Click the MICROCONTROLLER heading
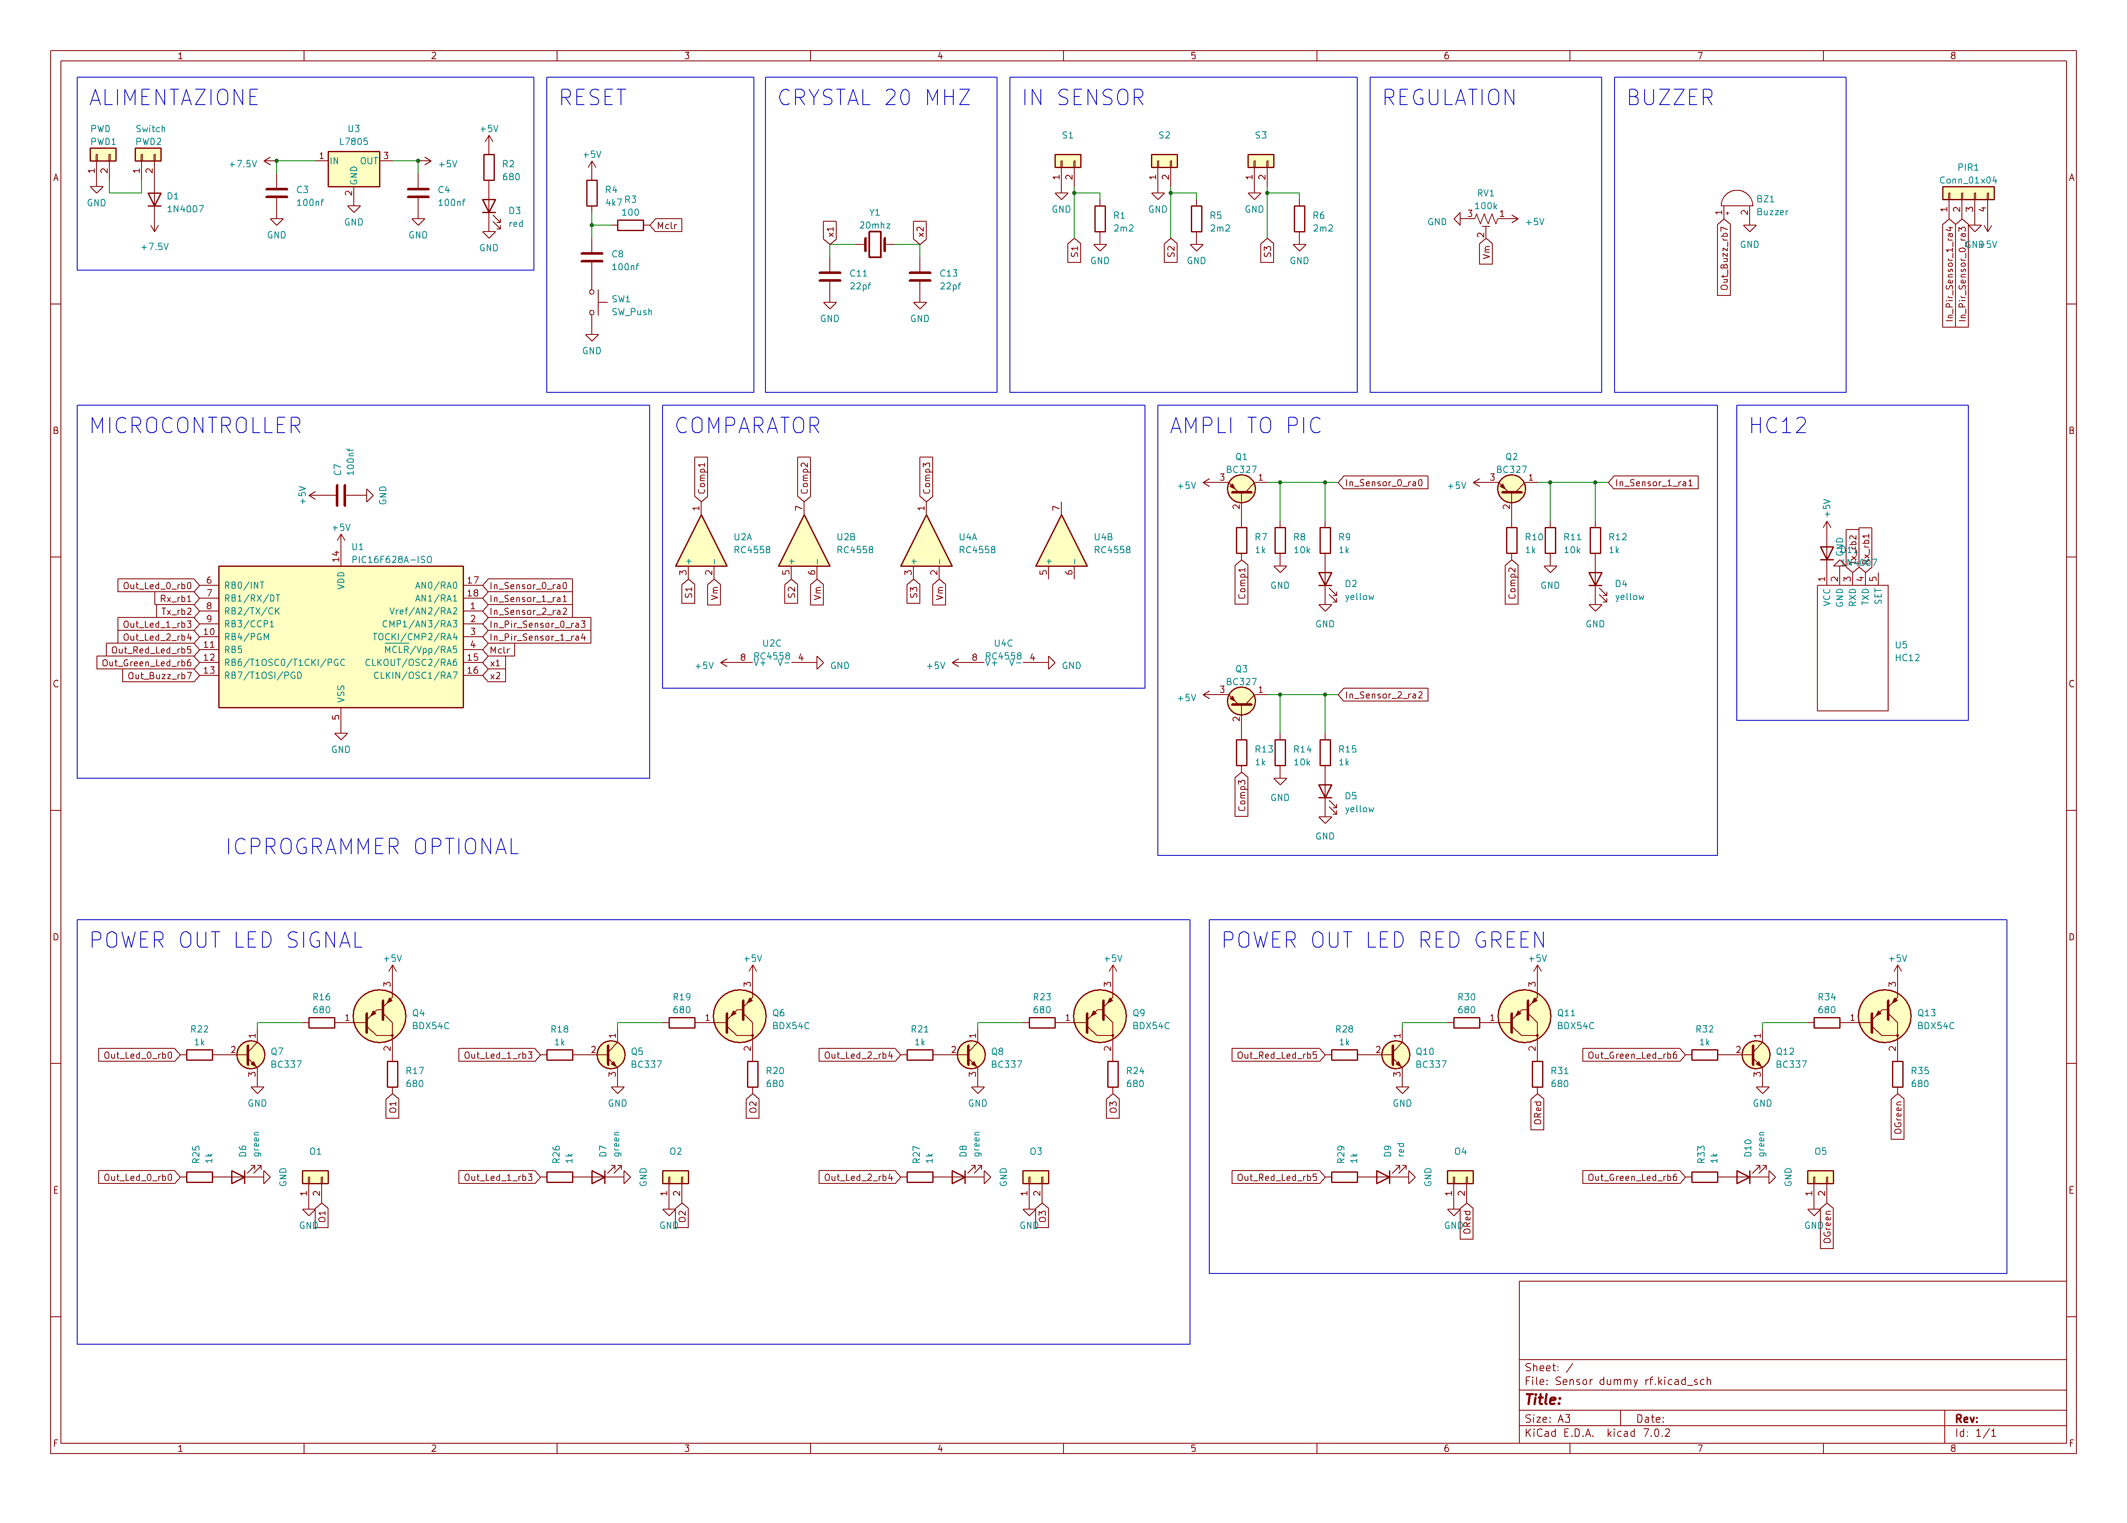 tap(196, 426)
